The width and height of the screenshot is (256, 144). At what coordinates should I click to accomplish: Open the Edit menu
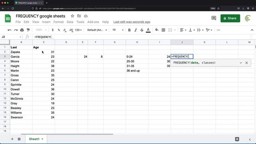click(26, 22)
